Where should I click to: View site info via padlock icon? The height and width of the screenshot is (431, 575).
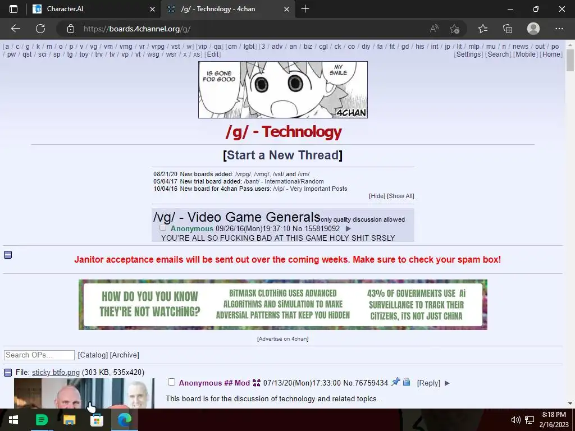[71, 29]
